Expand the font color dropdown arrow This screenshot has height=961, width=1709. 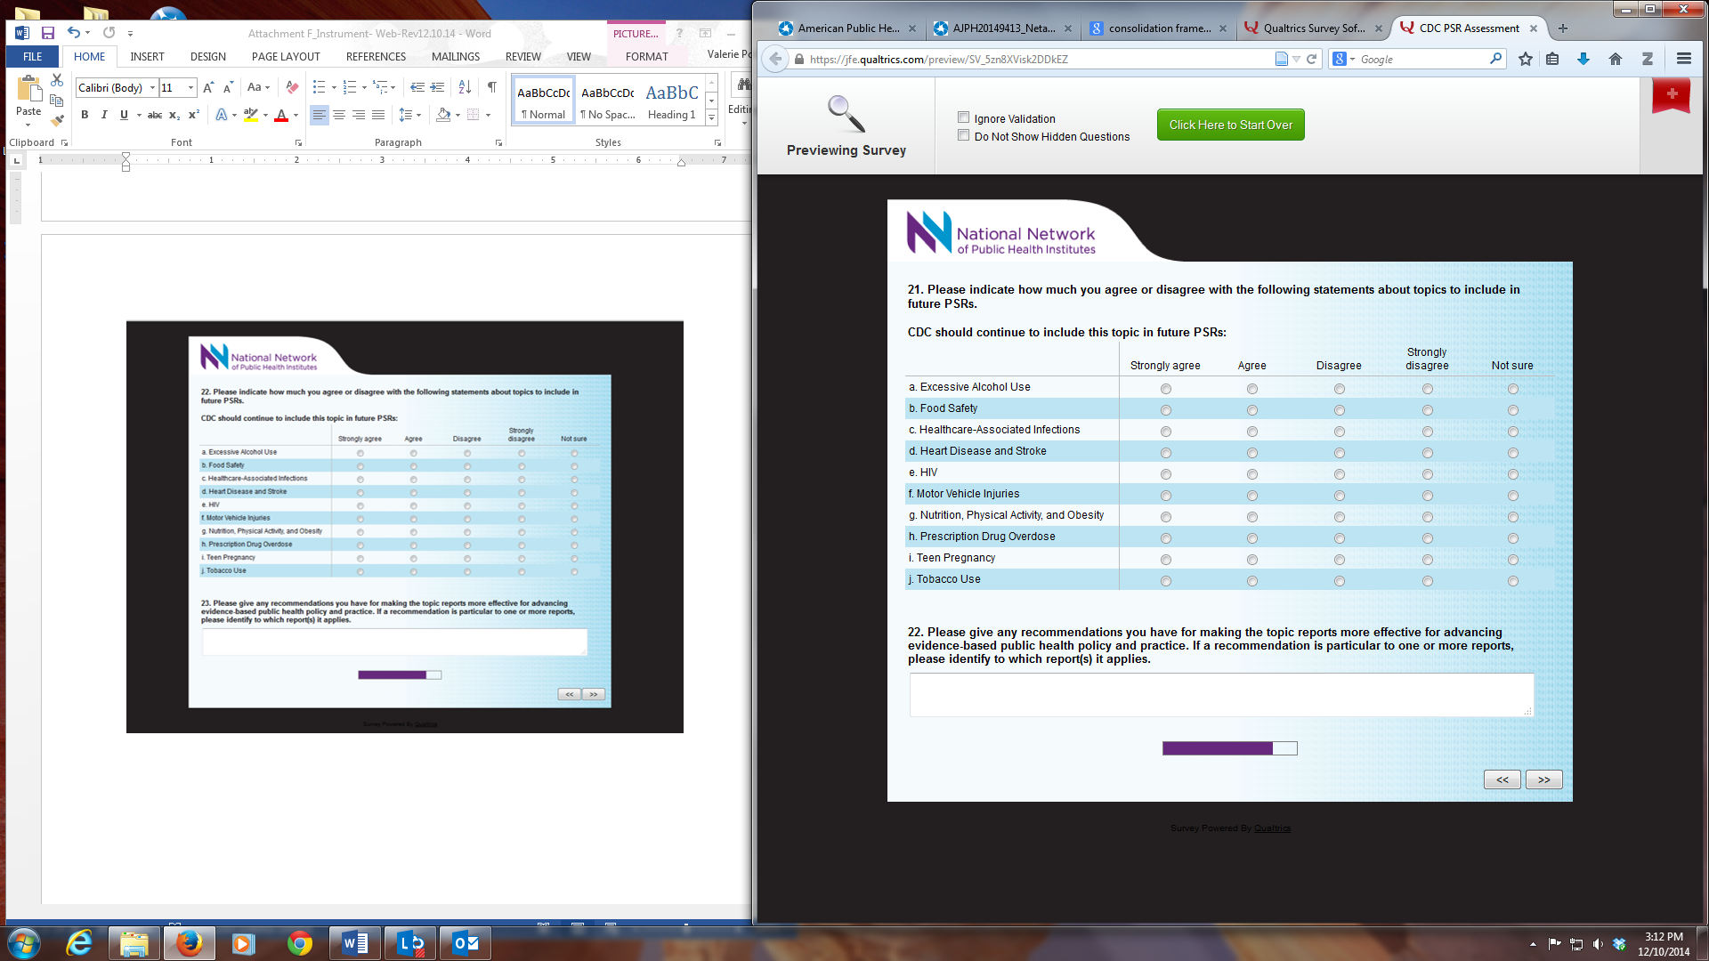(296, 115)
